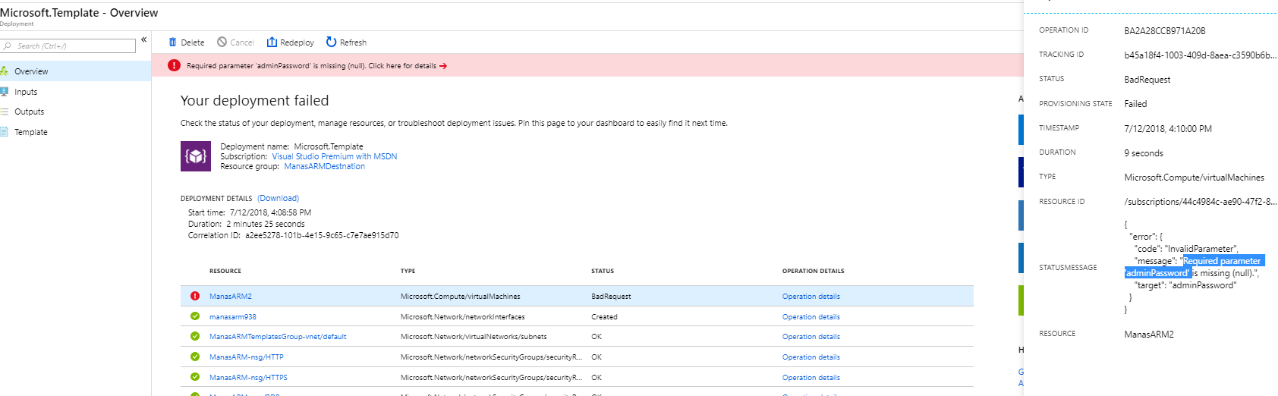Click the "target": "adminPassword" line
The width and height of the screenshot is (1278, 396).
point(1185,285)
